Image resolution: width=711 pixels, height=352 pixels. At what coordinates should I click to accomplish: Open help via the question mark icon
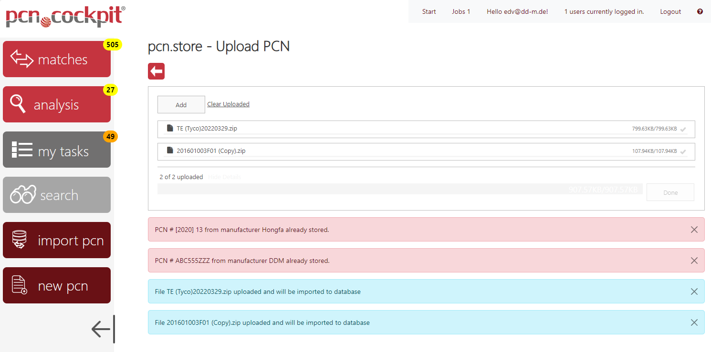click(x=700, y=11)
